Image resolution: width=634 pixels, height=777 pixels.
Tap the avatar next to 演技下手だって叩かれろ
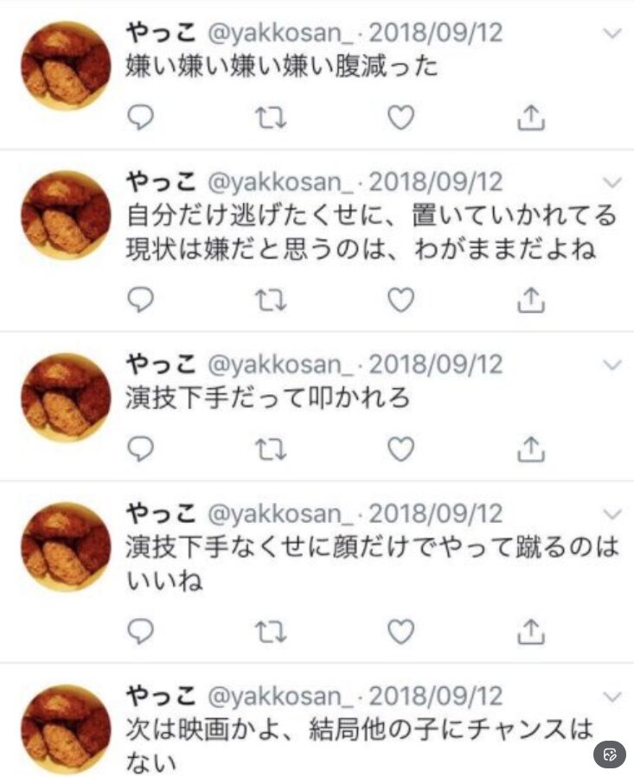click(66, 398)
